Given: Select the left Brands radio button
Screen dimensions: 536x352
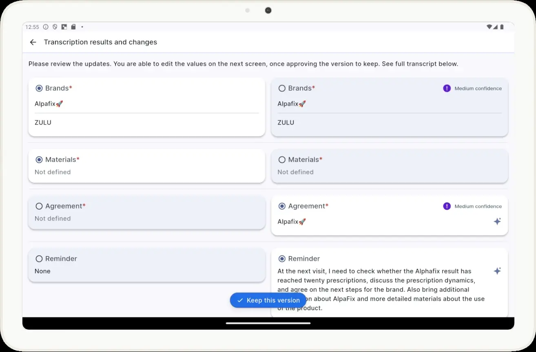Looking at the screenshot, I should [x=39, y=88].
